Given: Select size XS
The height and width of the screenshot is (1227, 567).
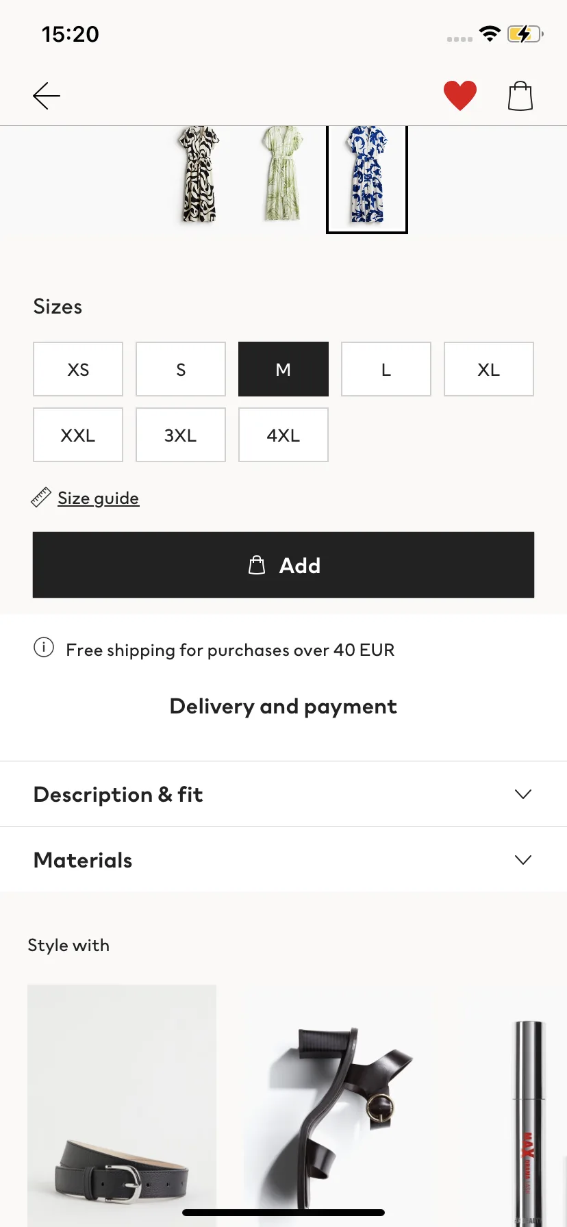Looking at the screenshot, I should click(x=78, y=369).
